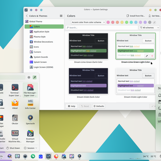
Task: Click Install from File
Action: pyautogui.click(x=136, y=16)
